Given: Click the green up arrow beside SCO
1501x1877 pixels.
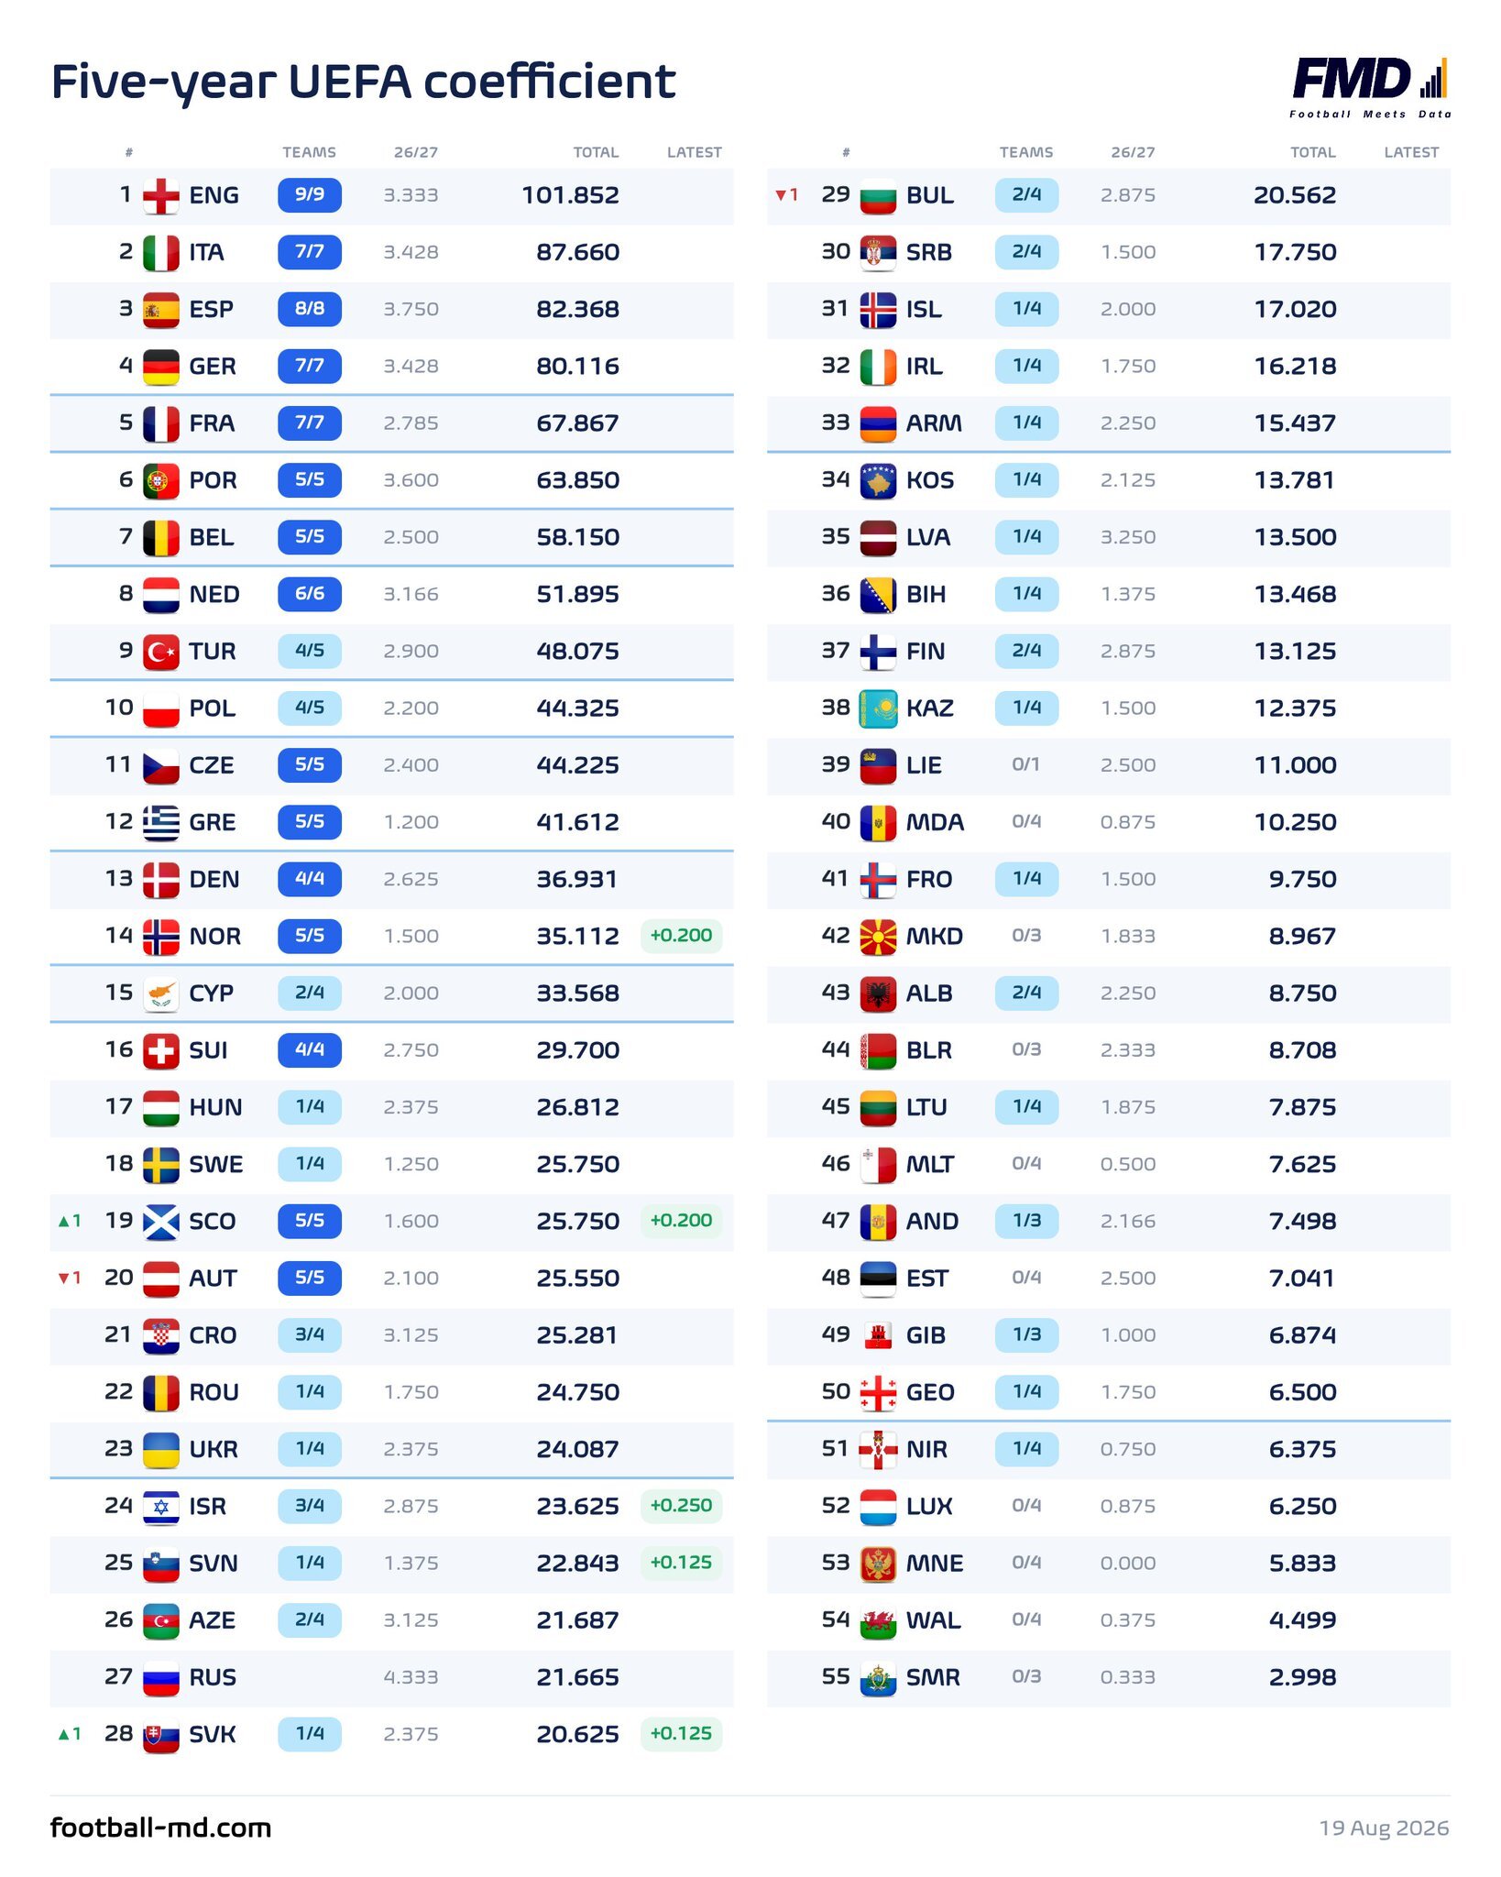Looking at the screenshot, I should point(64,1222).
